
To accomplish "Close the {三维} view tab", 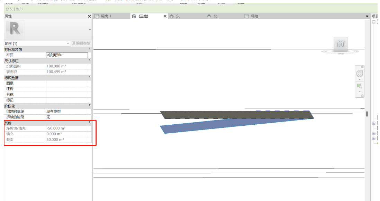I will point(165,16).
